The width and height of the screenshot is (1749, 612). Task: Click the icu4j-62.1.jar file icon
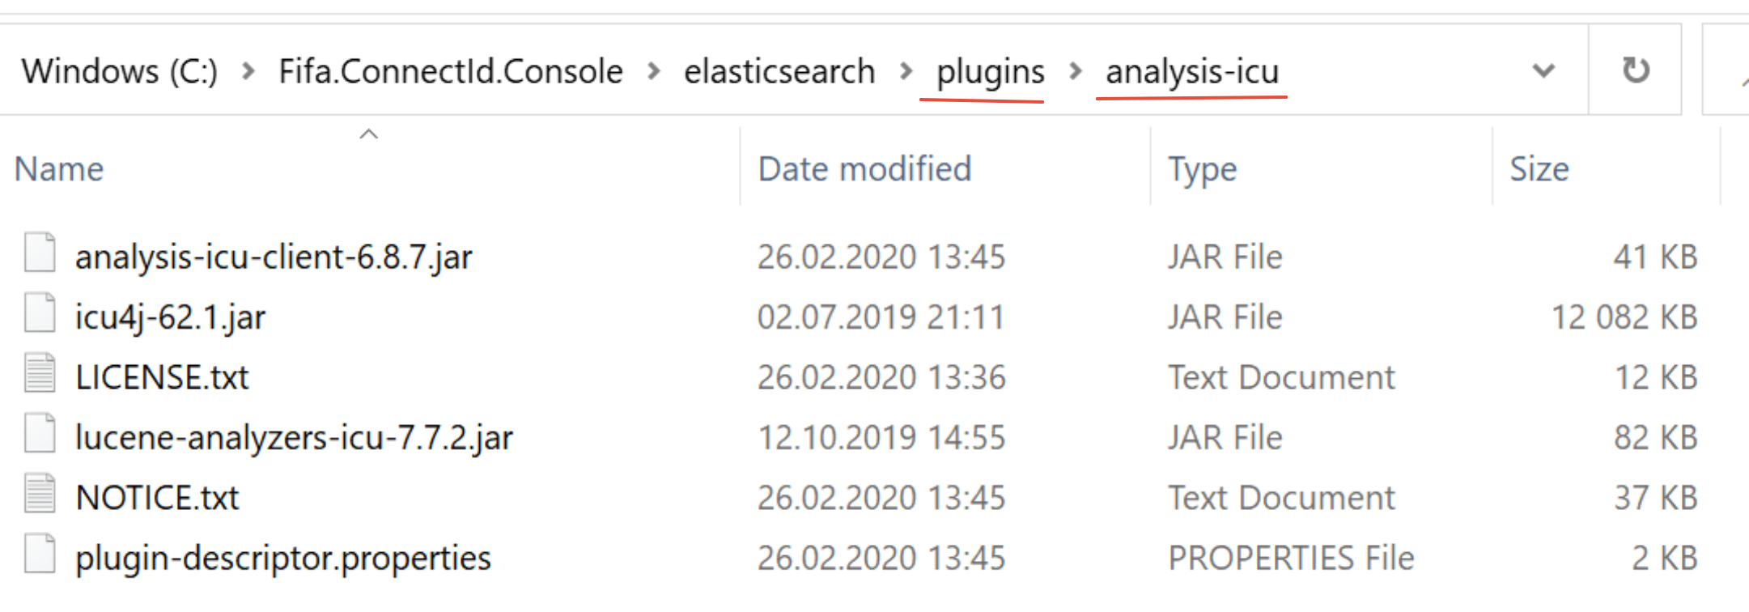[40, 313]
